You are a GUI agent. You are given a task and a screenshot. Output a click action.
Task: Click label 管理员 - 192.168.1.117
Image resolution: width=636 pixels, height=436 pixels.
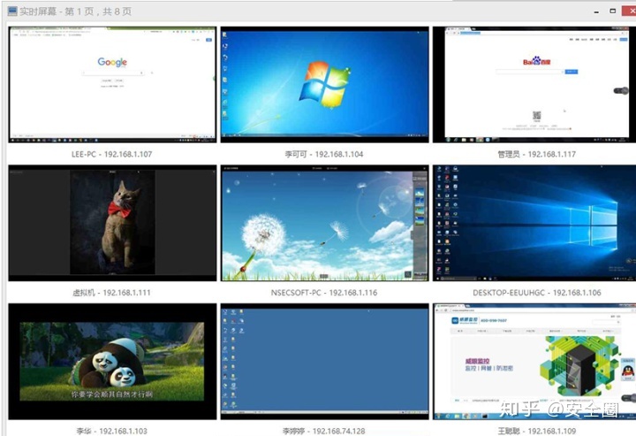[x=537, y=154]
